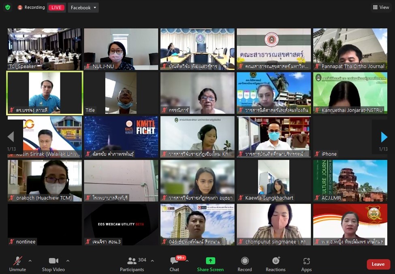Screen dimensions: 395x274
Task: Open the Participants panel
Action: click(132, 264)
